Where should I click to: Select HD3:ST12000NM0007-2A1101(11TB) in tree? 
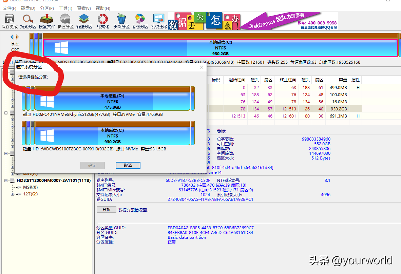coord(54,181)
